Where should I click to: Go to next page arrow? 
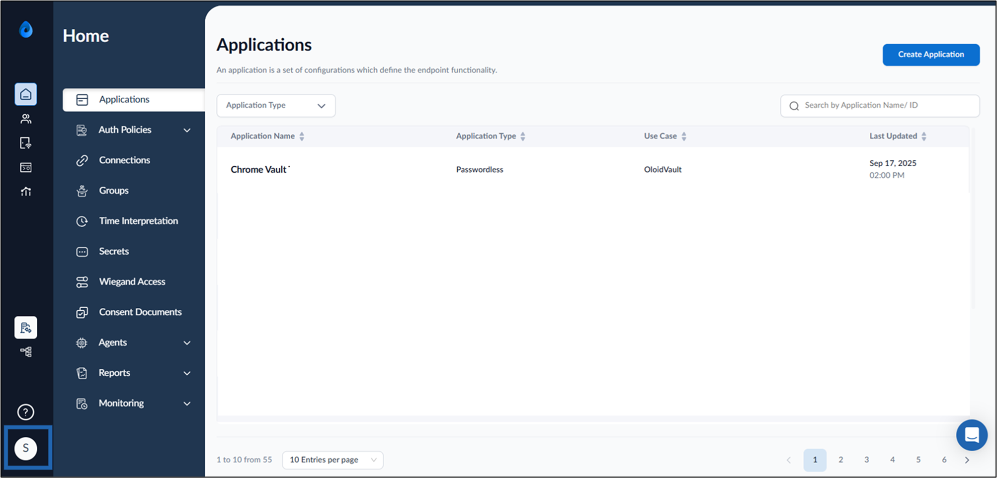[x=967, y=460]
